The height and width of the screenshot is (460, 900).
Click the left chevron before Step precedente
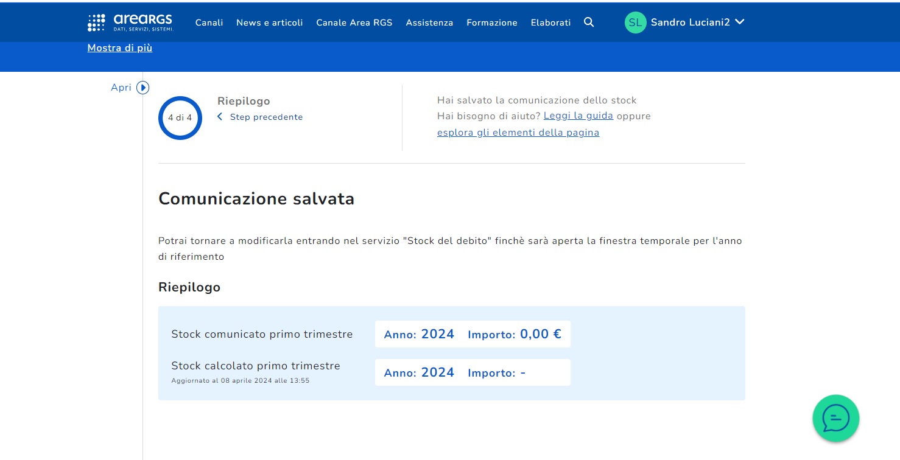pyautogui.click(x=220, y=117)
